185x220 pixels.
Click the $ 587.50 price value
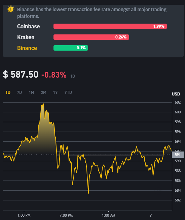click(21, 74)
